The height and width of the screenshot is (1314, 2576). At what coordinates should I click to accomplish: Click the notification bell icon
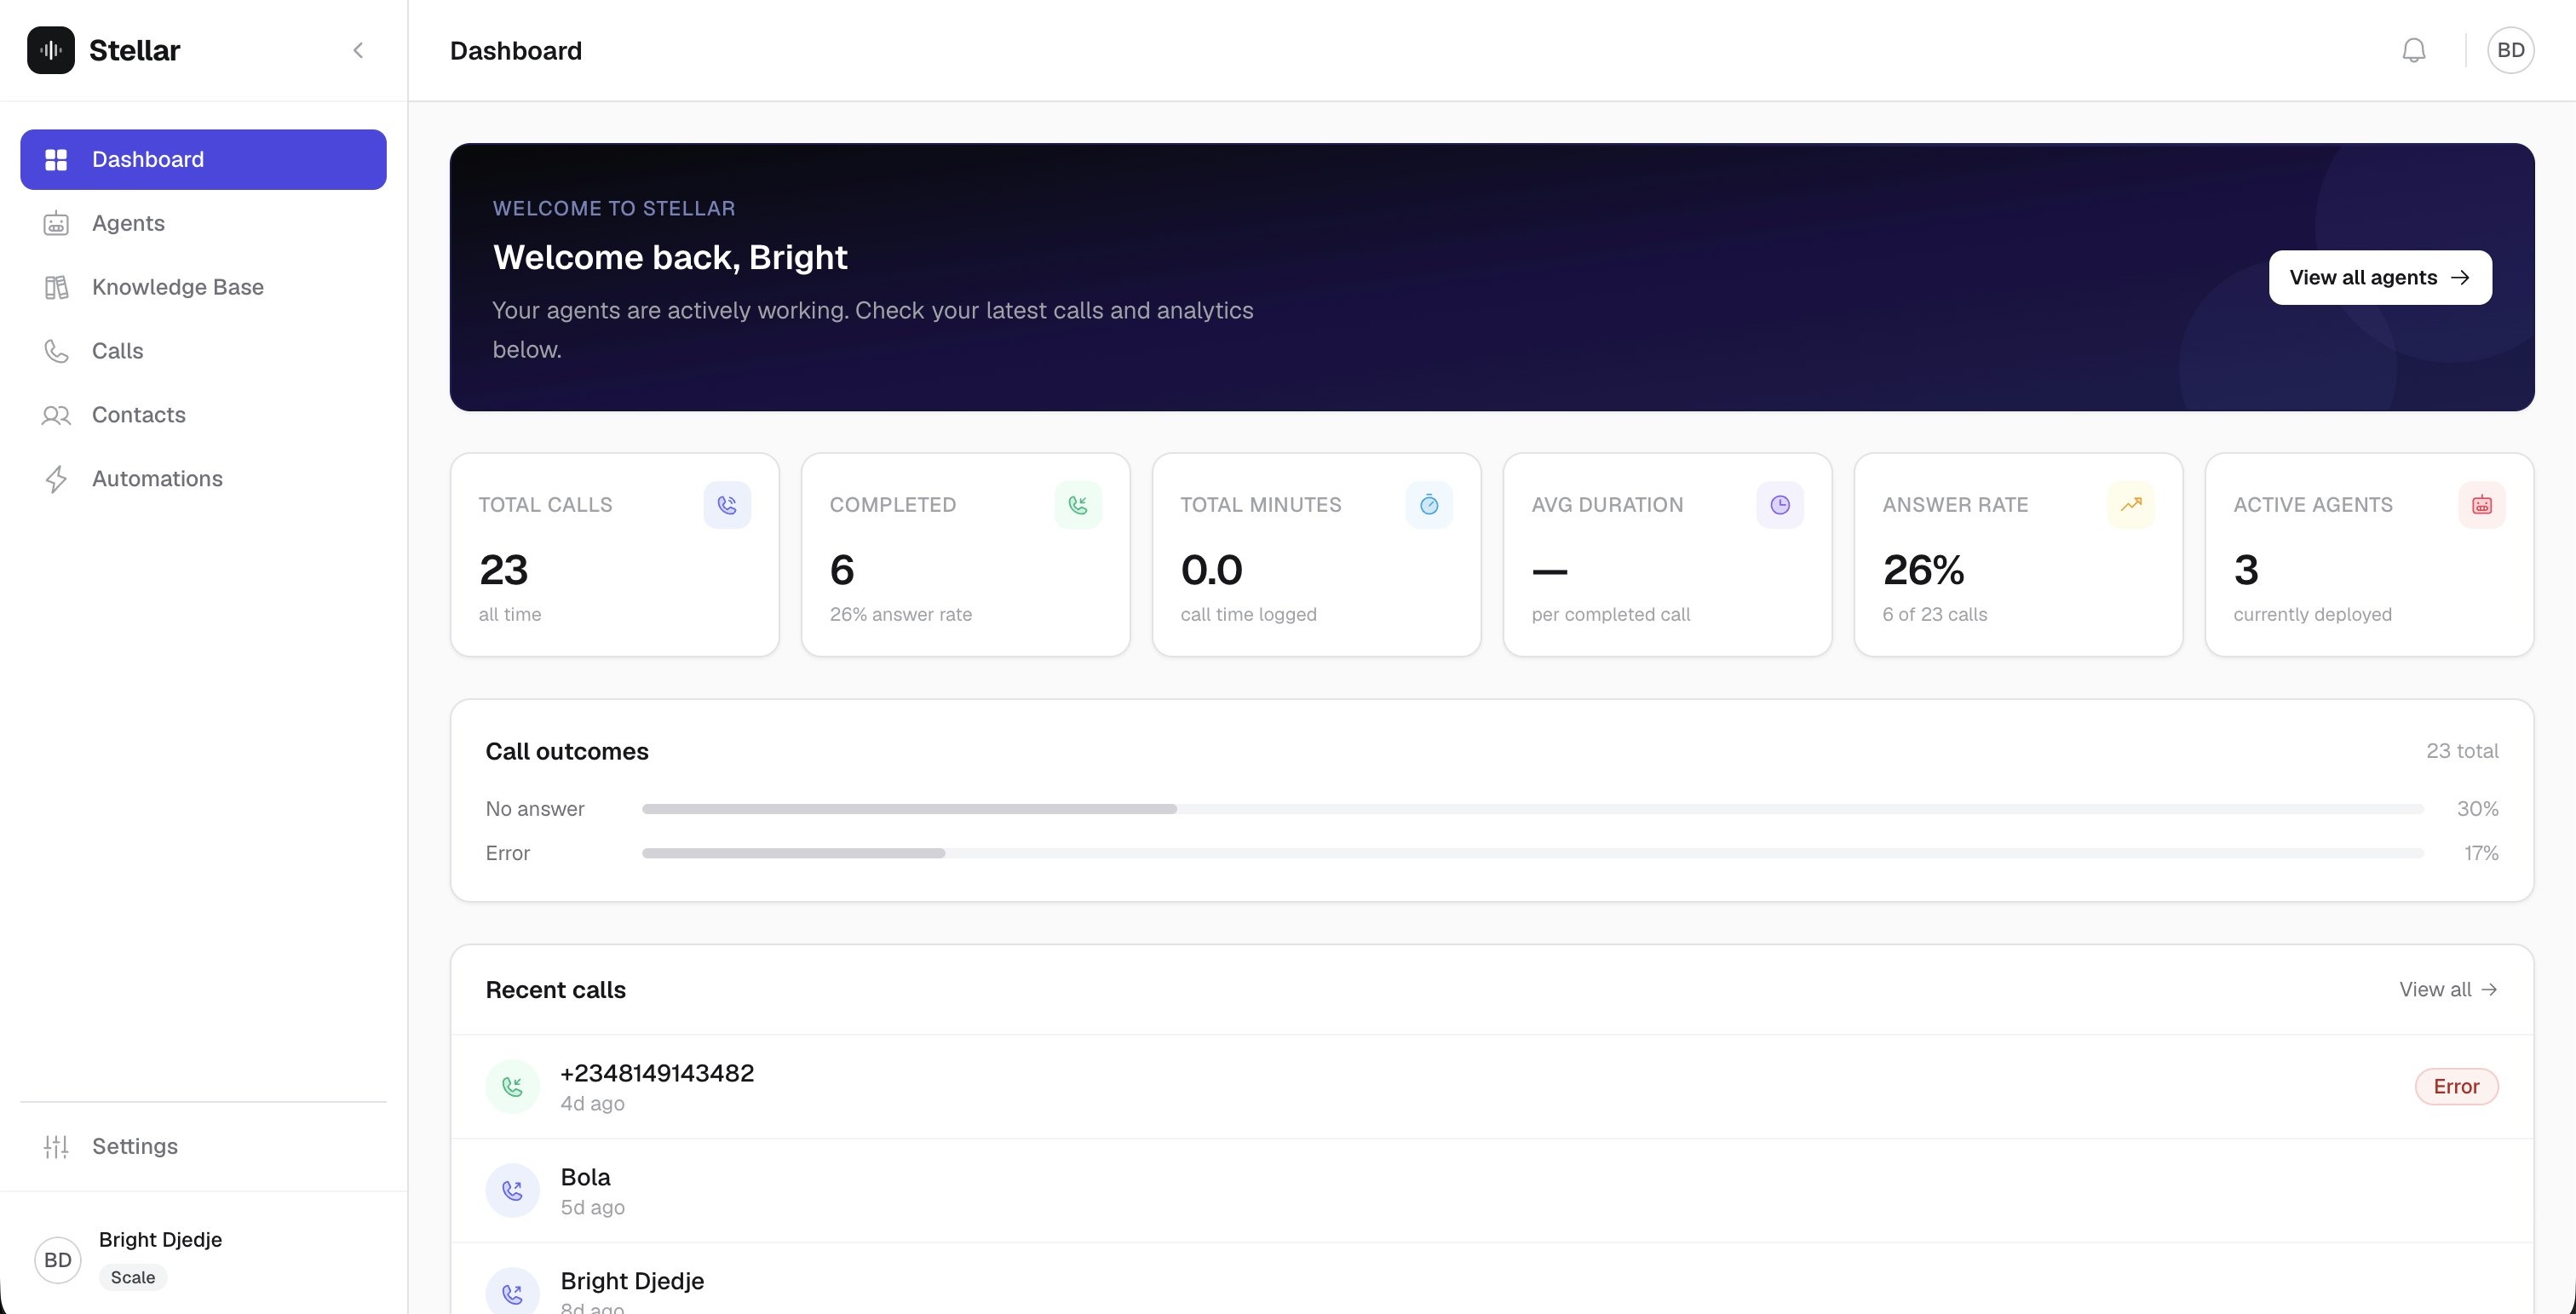2413,50
